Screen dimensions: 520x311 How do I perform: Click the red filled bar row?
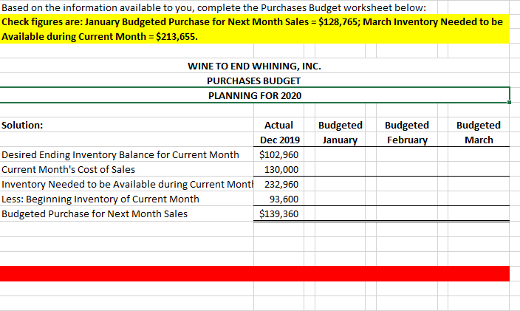[x=255, y=273]
